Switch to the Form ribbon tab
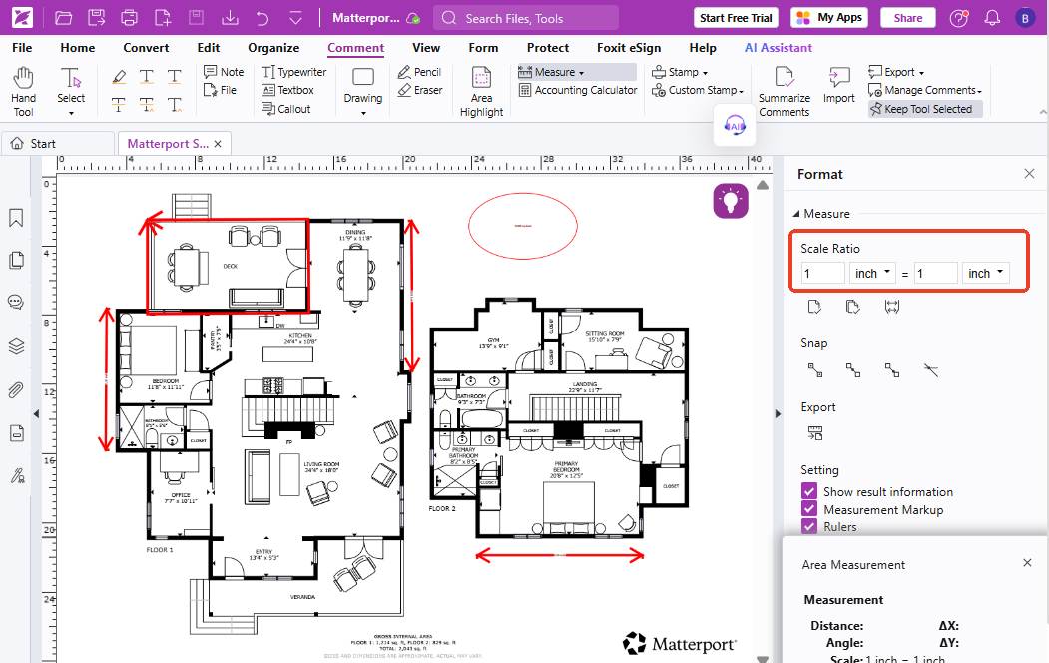Viewport: 1049px width, 663px height. 483,47
